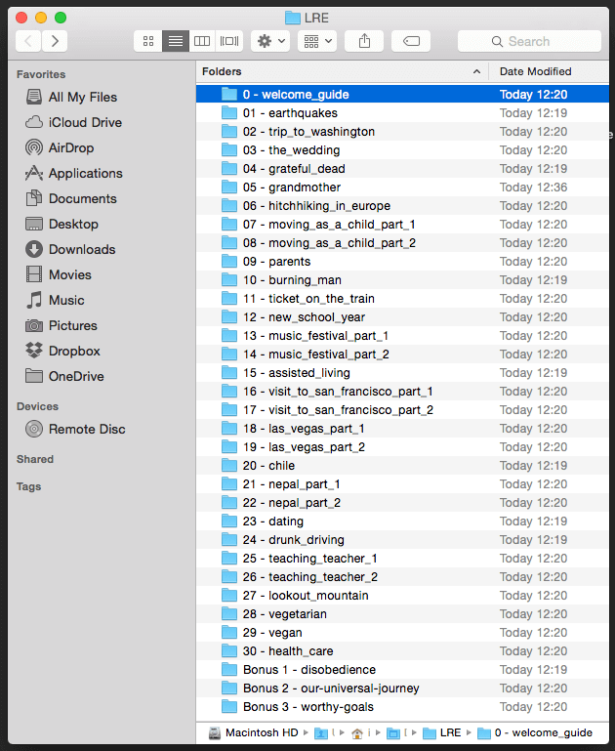The image size is (615, 751).
Task: Select folder 01 - earthquakes
Action: tap(402, 113)
